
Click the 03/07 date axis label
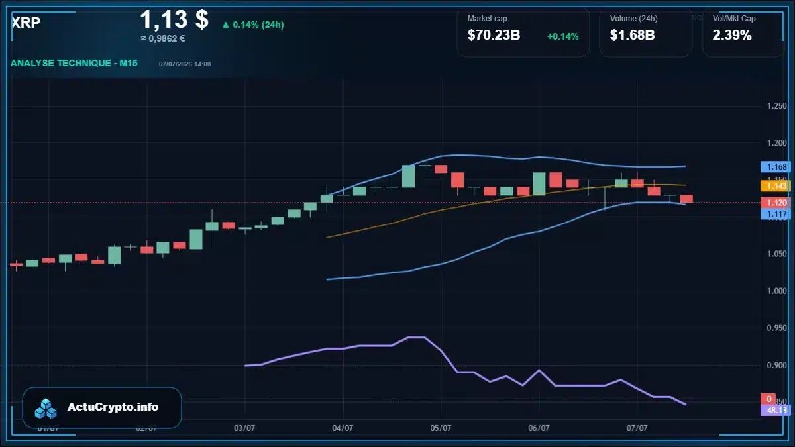point(244,428)
